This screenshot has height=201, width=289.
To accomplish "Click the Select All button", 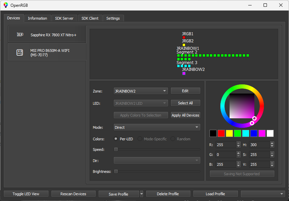I will [x=185, y=103].
